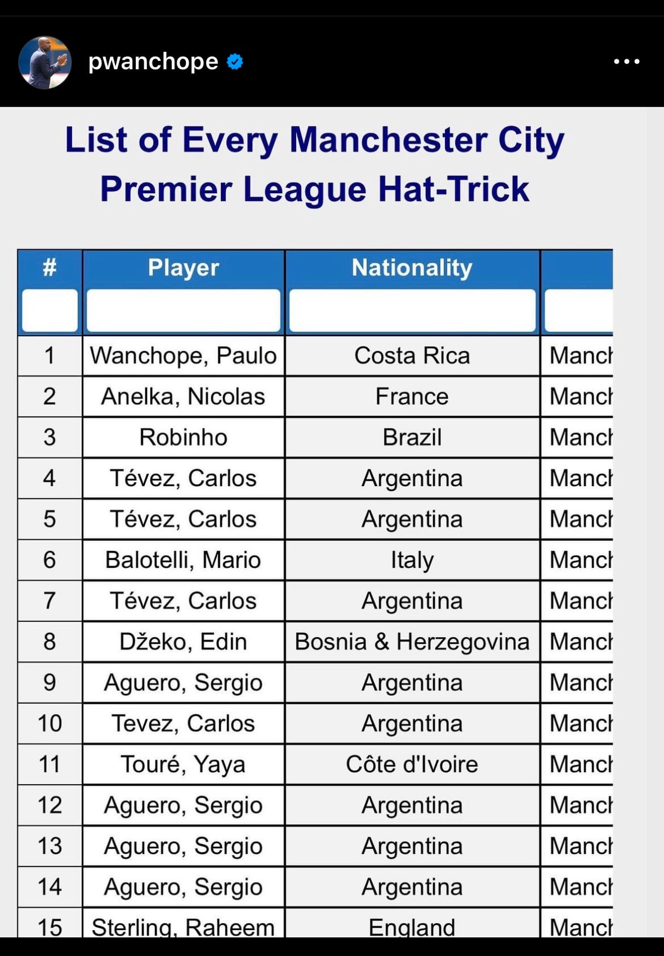Tap the pwanchope username link
Image resolution: width=664 pixels, height=956 pixels.
click(153, 61)
